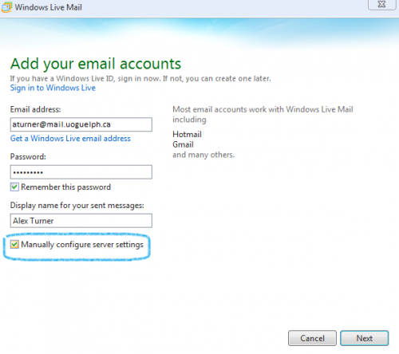
Task: Click the Email address: field label
Action: [x=35, y=109]
